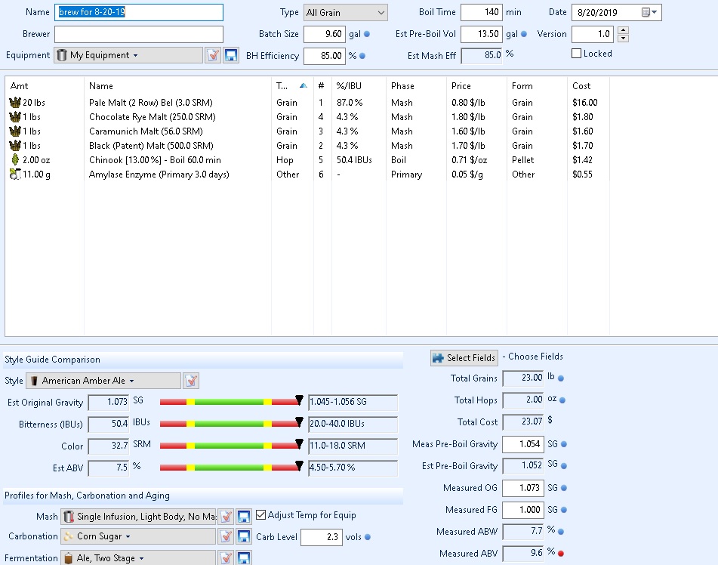Select the Amylase Enzyme (Primary 3.0 days) row
Image resolution: width=718 pixels, height=565 pixels.
click(x=307, y=174)
